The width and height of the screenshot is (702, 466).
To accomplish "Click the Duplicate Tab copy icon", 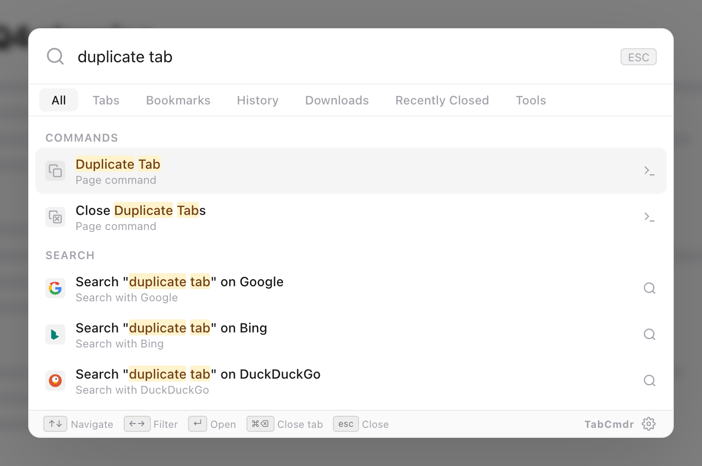I will click(x=55, y=171).
